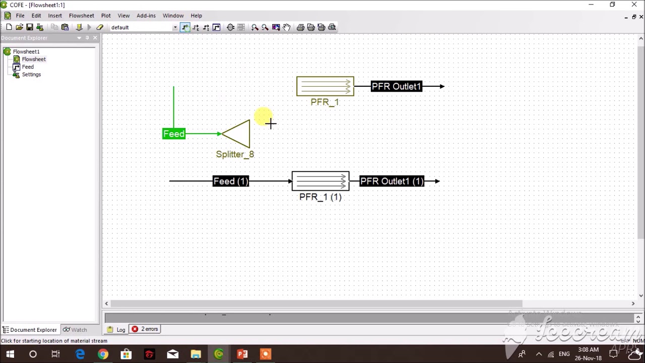The image size is (645, 363).
Task: Open the Flowsheet menu
Action: (82, 16)
